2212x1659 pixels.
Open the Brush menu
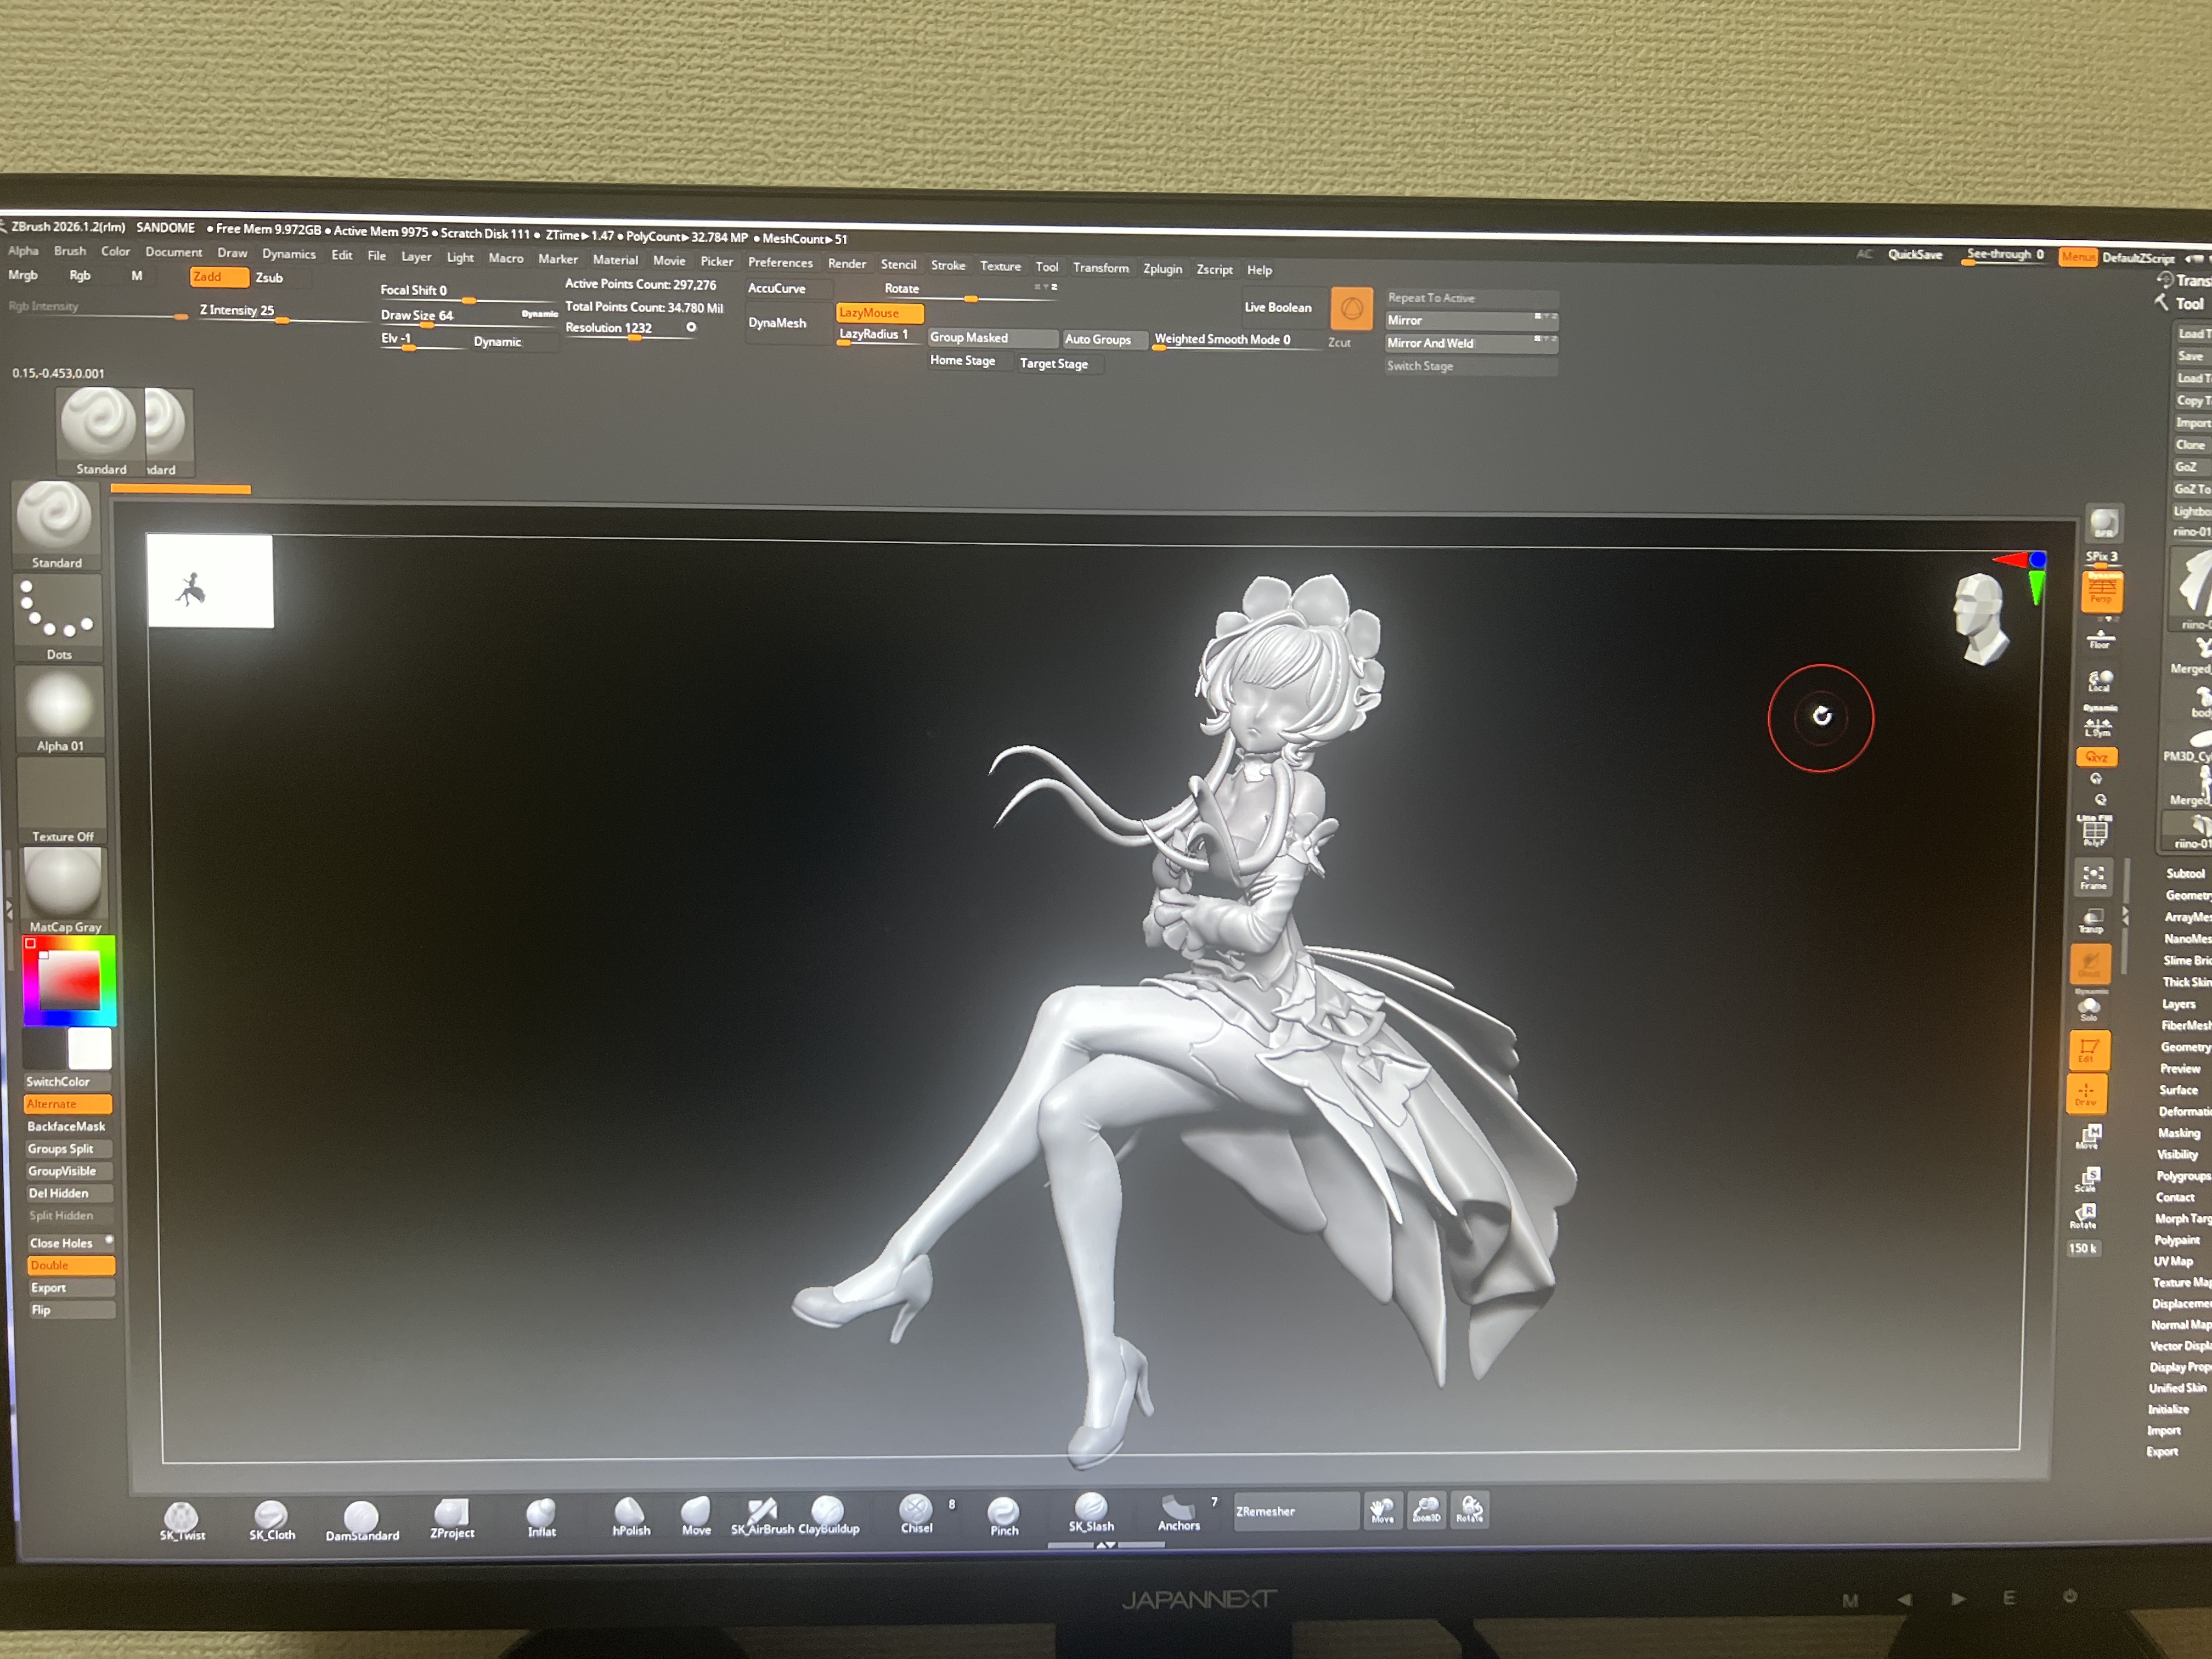tap(70, 251)
